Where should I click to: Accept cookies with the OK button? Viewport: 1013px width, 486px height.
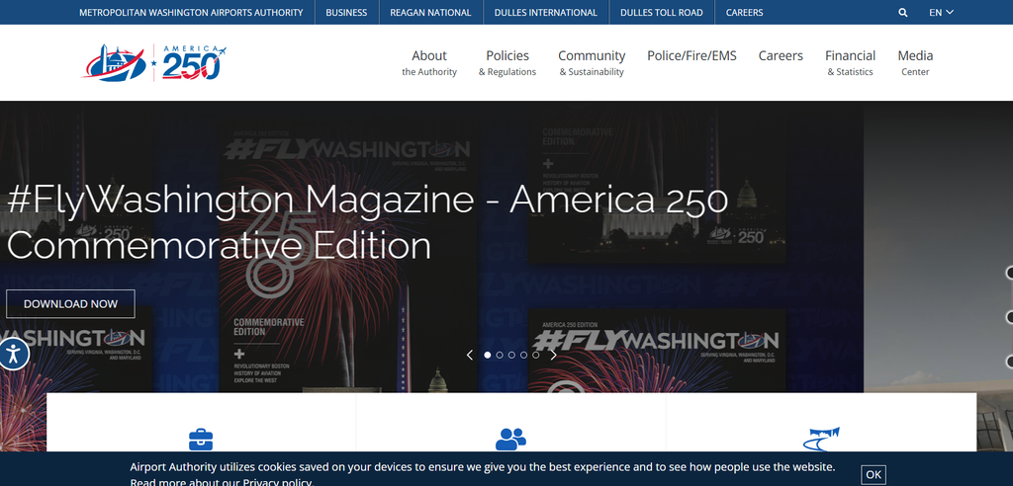tap(874, 474)
